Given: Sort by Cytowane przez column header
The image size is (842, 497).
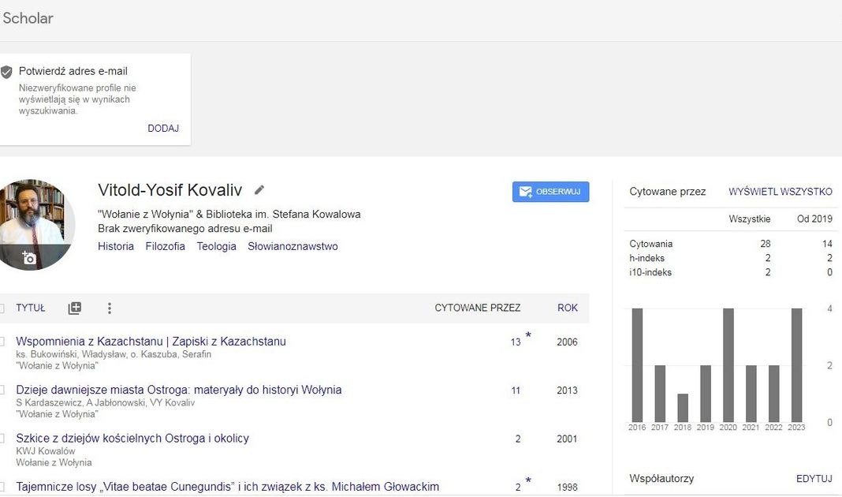Looking at the screenshot, I should click(x=477, y=308).
